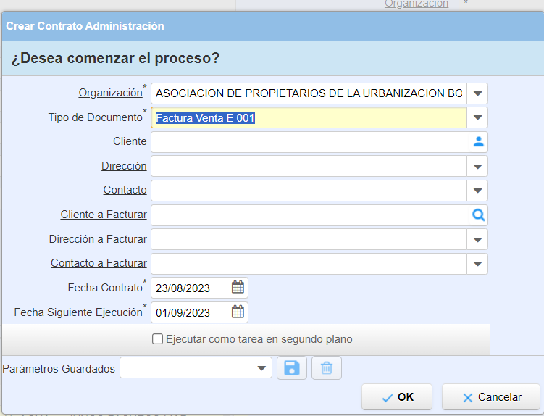Expand the Organización dropdown arrow
The image size is (544, 416).
pos(477,93)
